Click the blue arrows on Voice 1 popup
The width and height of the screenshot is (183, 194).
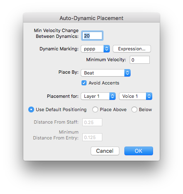[149, 96]
